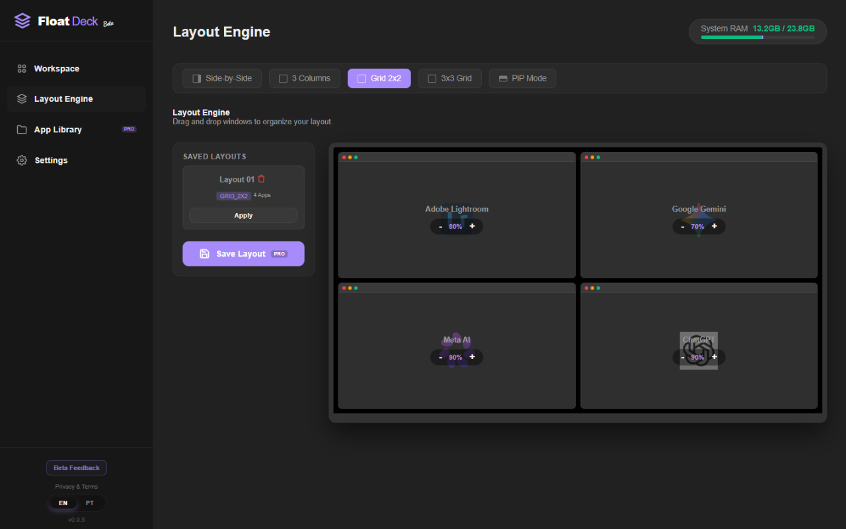Open the App Library section
This screenshot has width=846, height=529.
tap(77, 130)
